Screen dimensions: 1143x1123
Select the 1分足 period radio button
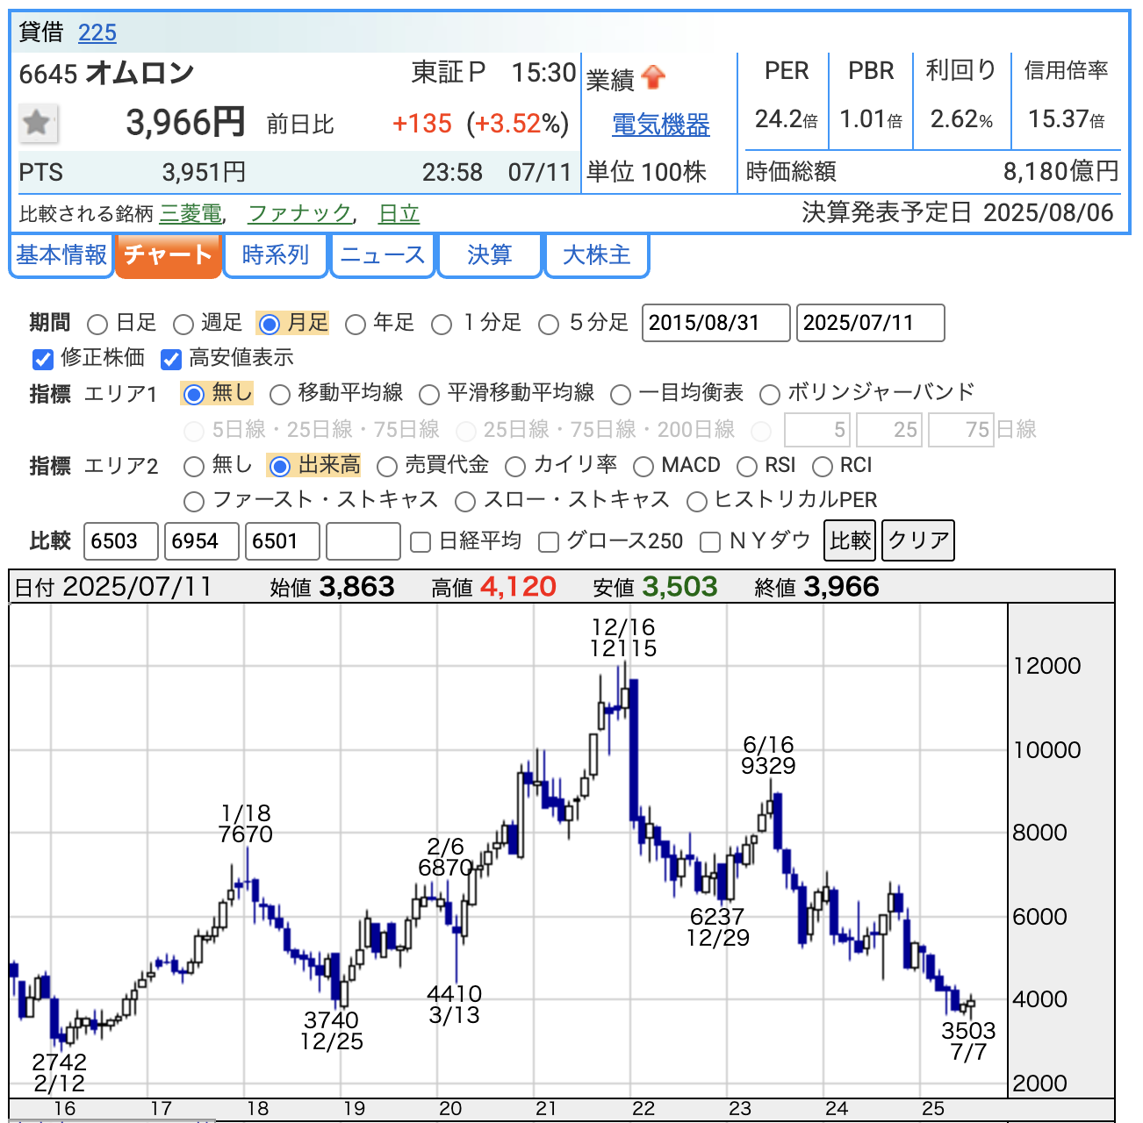click(442, 325)
